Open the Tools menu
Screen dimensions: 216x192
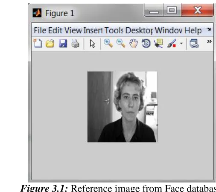[x=114, y=30]
